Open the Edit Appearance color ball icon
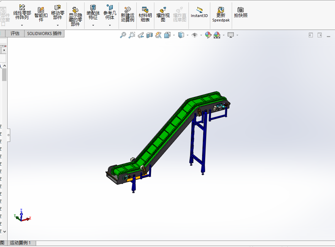The height and width of the screenshot is (247, 335). [208, 35]
